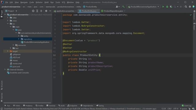Open the Structure side tool window
This screenshot has height=110, width=196.
click(x=2, y=85)
